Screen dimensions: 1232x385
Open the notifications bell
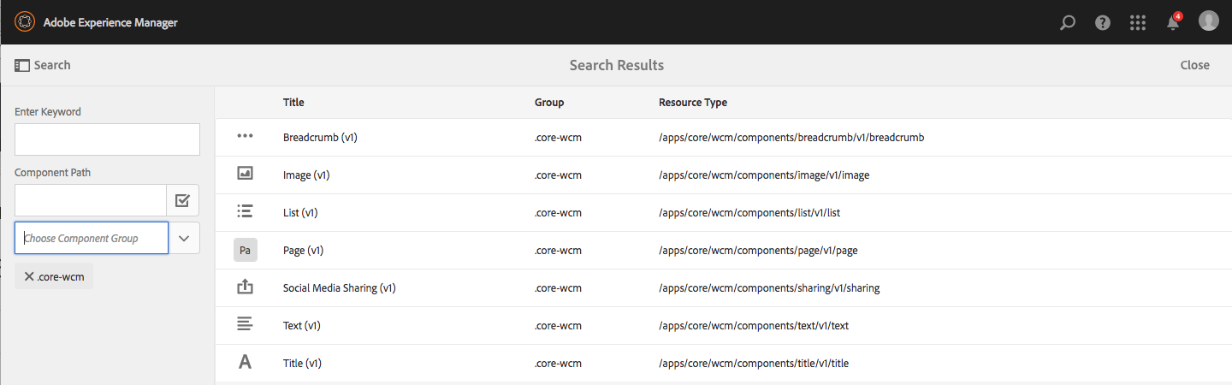tap(1173, 23)
